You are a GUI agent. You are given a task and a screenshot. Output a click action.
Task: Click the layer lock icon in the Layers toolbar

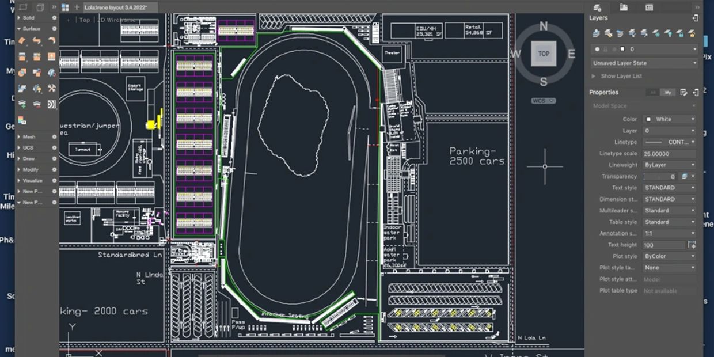coord(681,33)
